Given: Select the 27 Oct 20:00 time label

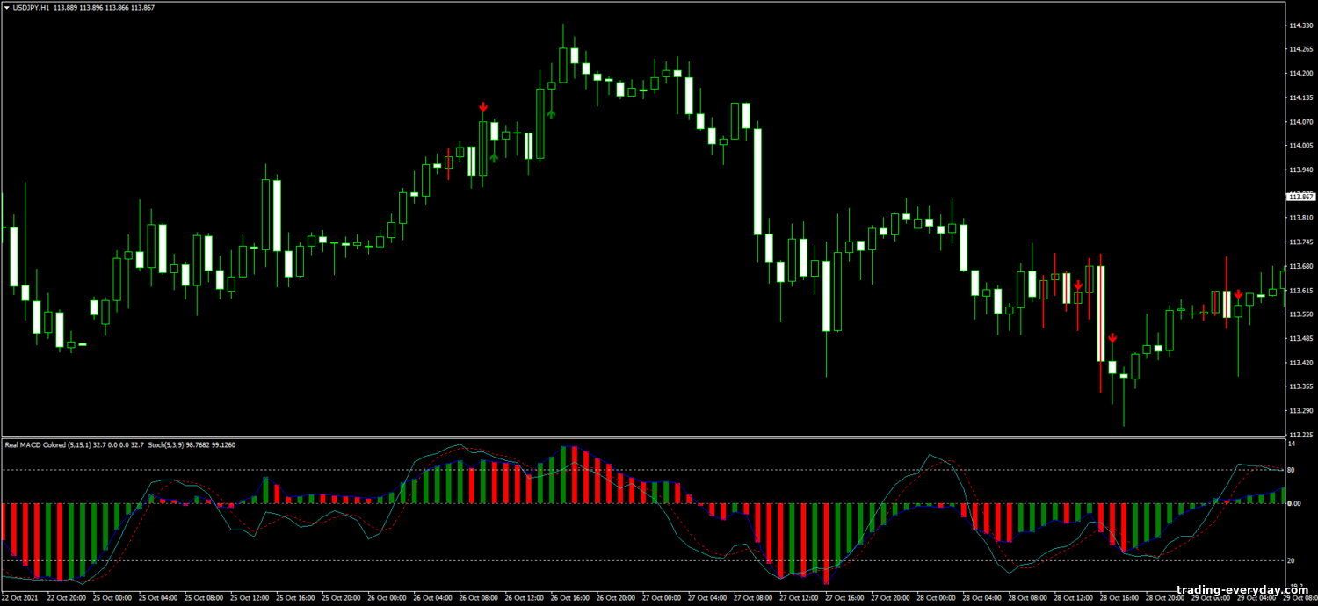Looking at the screenshot, I should (x=888, y=598).
